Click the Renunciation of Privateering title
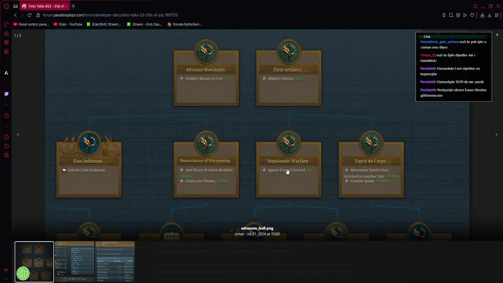Screen dimensions: 503x283 (205, 161)
